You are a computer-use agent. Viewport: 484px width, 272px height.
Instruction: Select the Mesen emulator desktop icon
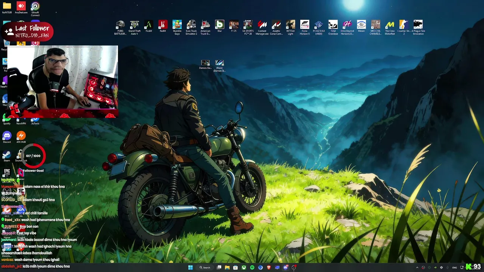point(361,26)
